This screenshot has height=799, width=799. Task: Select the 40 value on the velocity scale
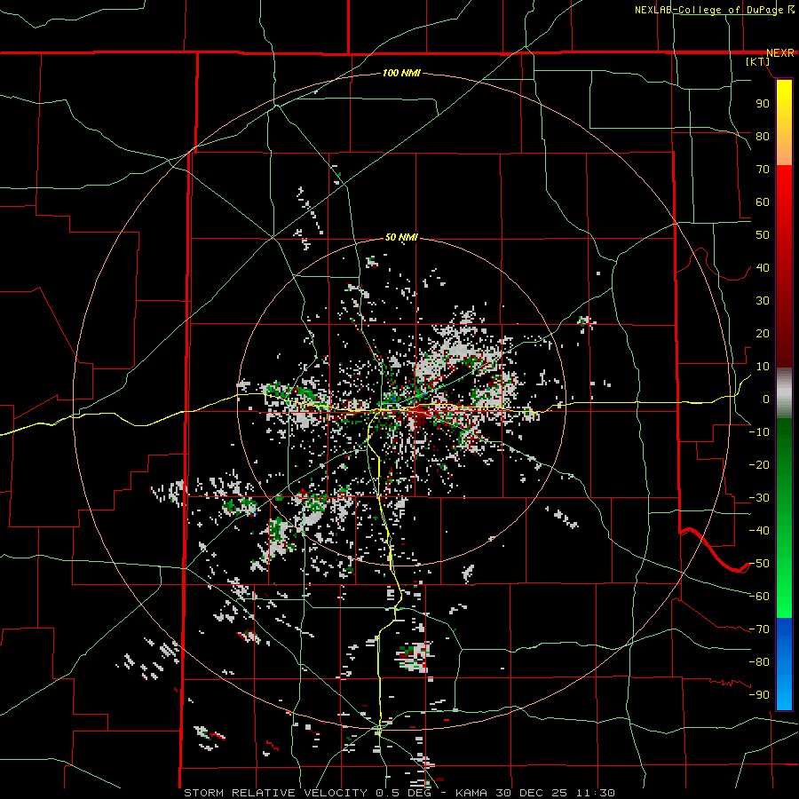coord(763,267)
